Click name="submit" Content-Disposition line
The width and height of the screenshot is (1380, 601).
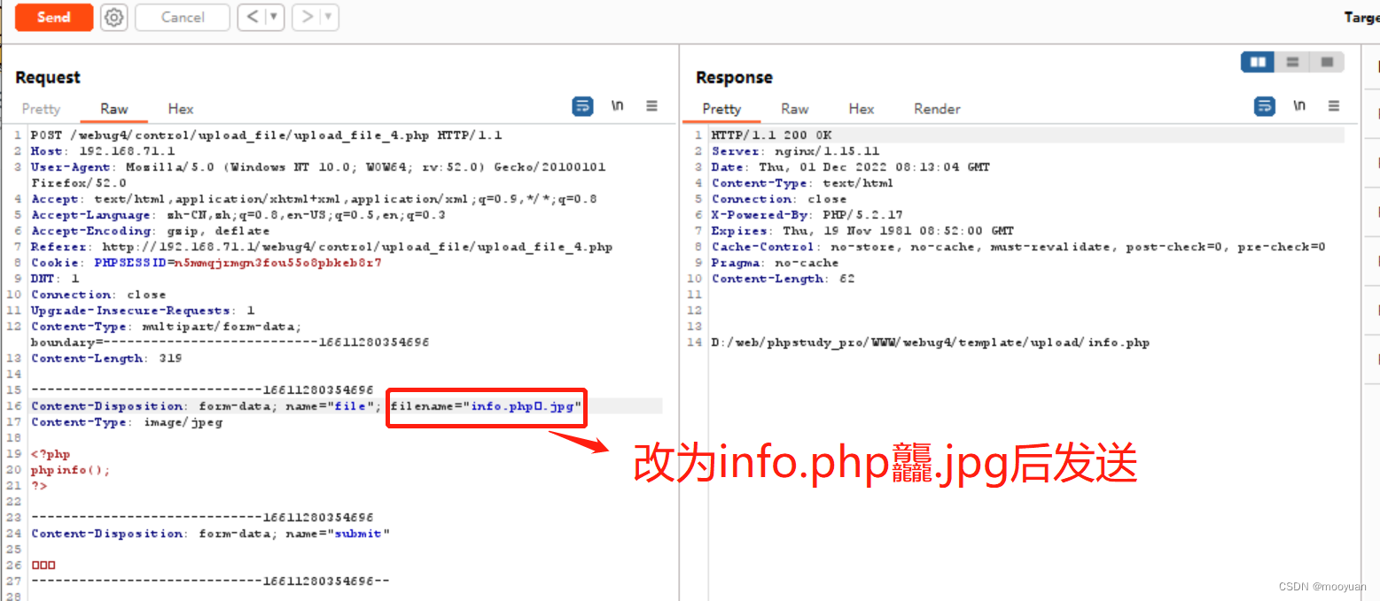210,534
